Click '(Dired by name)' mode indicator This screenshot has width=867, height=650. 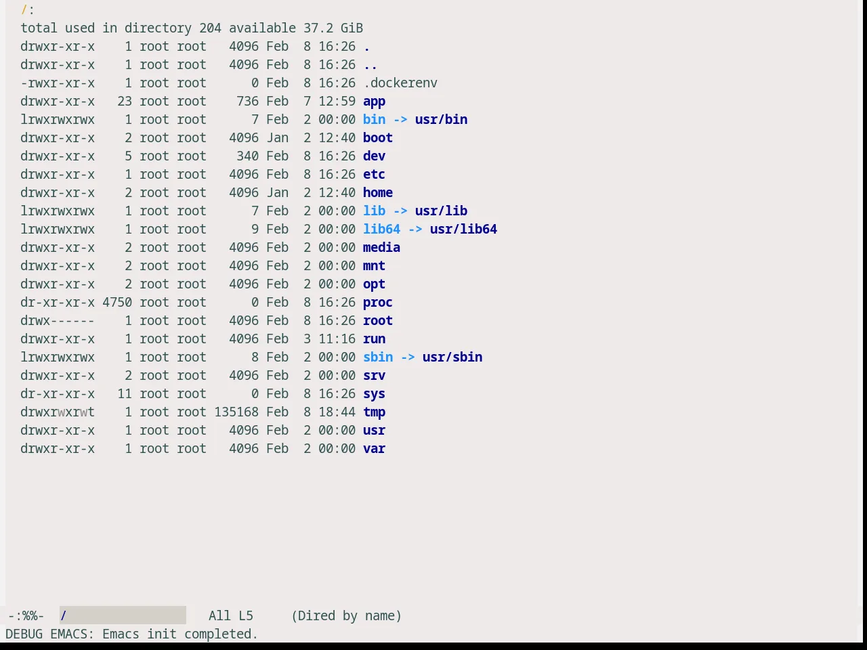[346, 615]
